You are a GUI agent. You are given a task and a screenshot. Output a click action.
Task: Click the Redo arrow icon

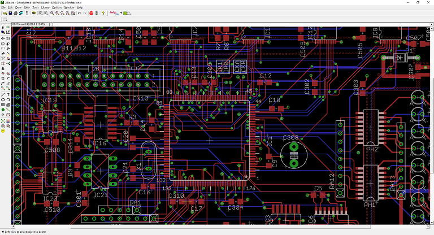pyautogui.click(x=85, y=12)
